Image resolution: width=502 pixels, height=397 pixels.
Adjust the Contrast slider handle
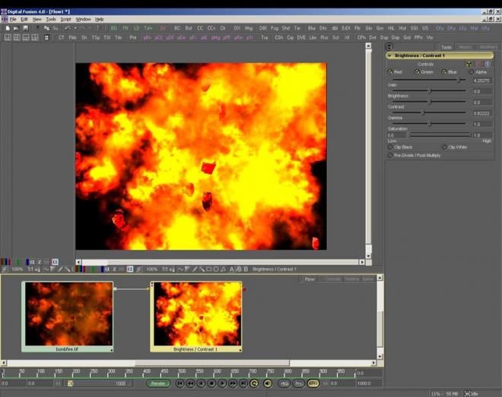pos(423,112)
